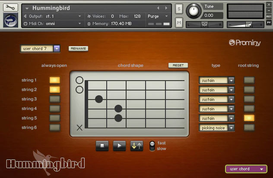Click fretted dot on string 3
This screenshot has height=178, width=273.
99,99
